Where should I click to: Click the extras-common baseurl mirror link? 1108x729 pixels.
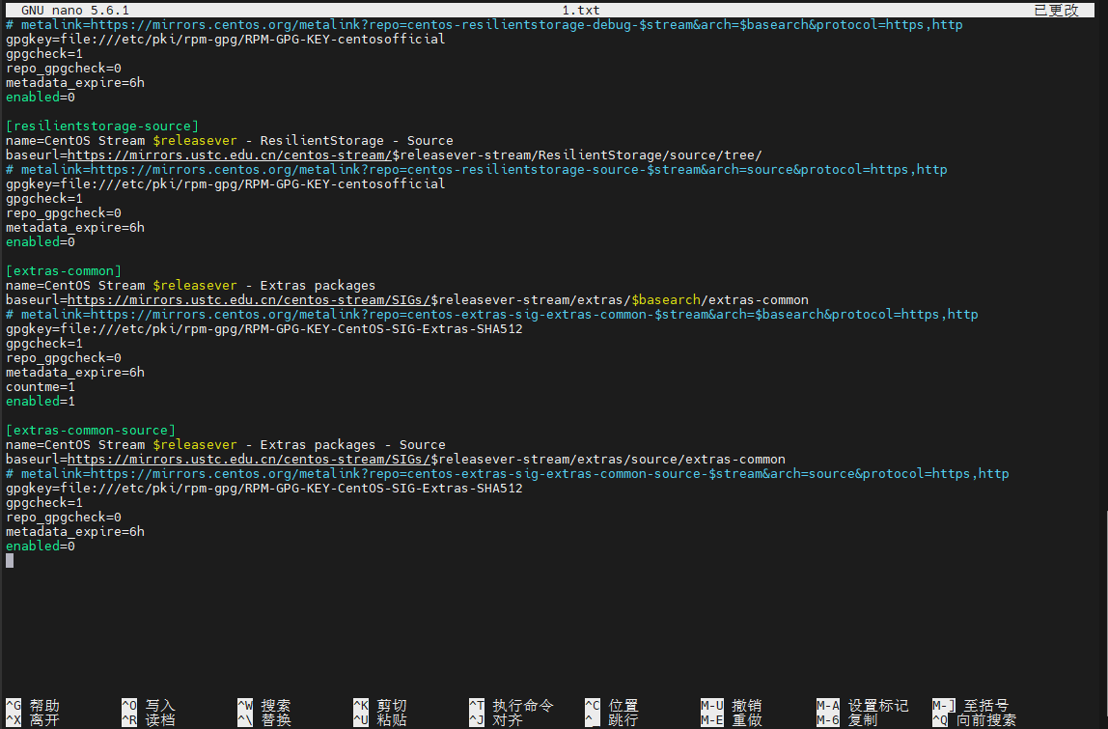click(x=248, y=300)
